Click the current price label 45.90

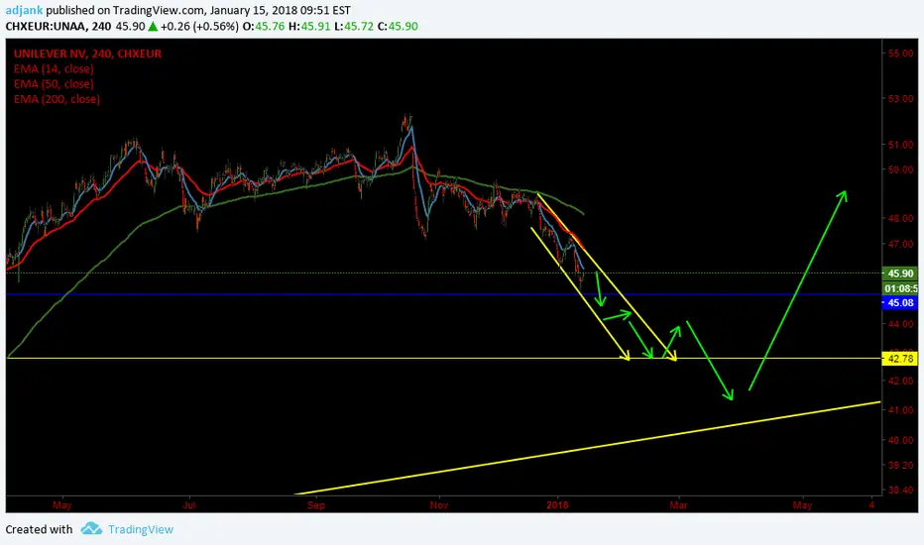point(900,273)
